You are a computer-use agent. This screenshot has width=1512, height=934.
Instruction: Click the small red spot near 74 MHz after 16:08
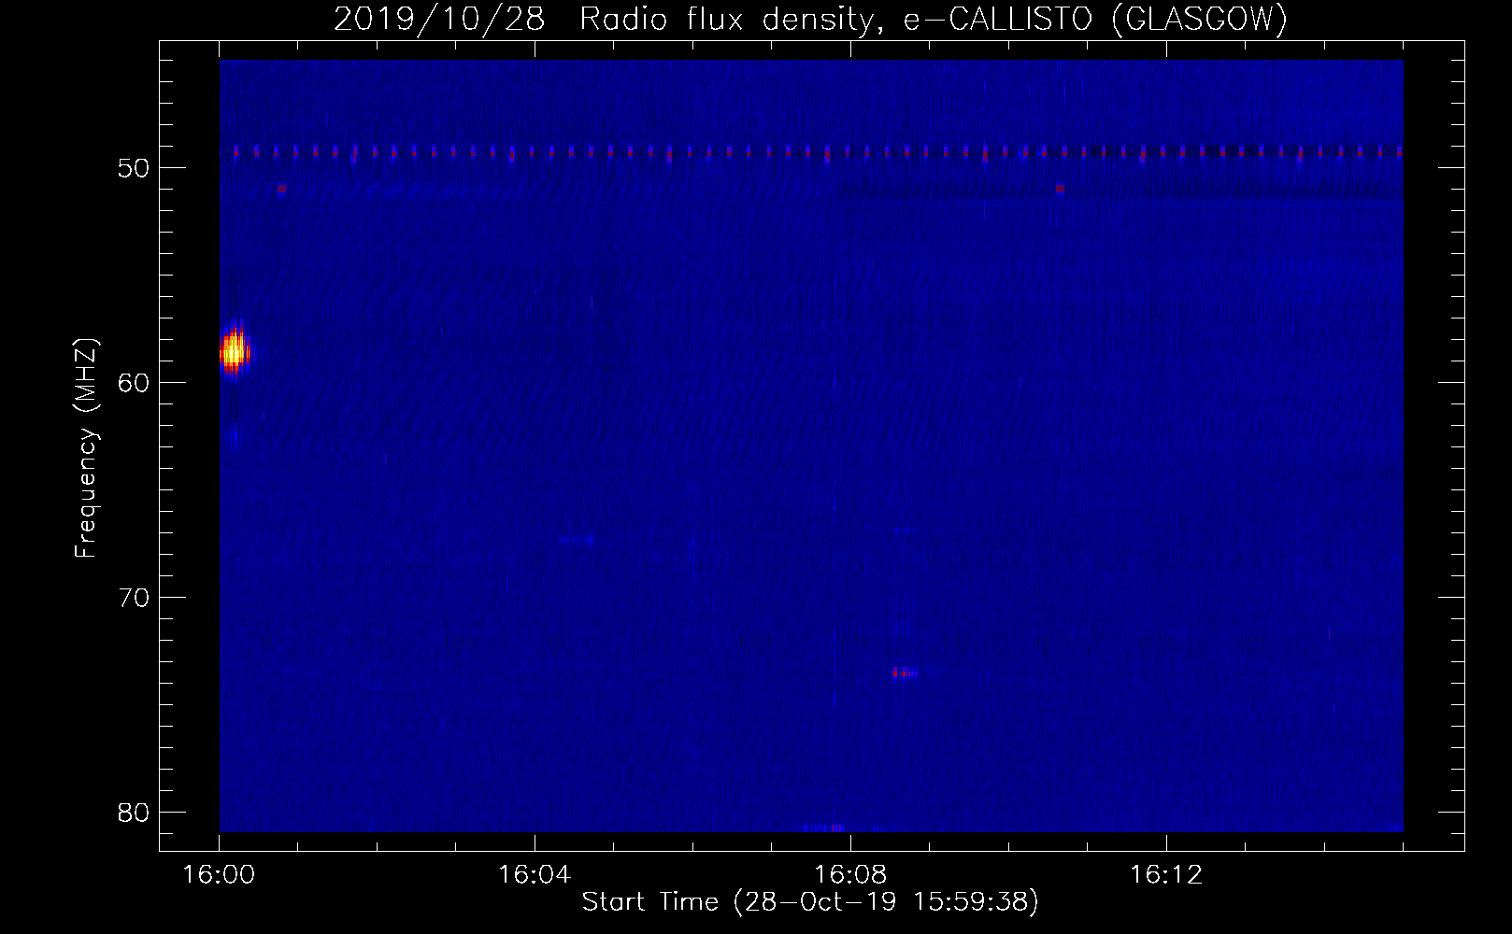(x=904, y=672)
